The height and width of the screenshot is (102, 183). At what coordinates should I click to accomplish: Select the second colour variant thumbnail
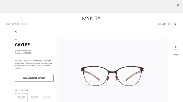point(34,97)
